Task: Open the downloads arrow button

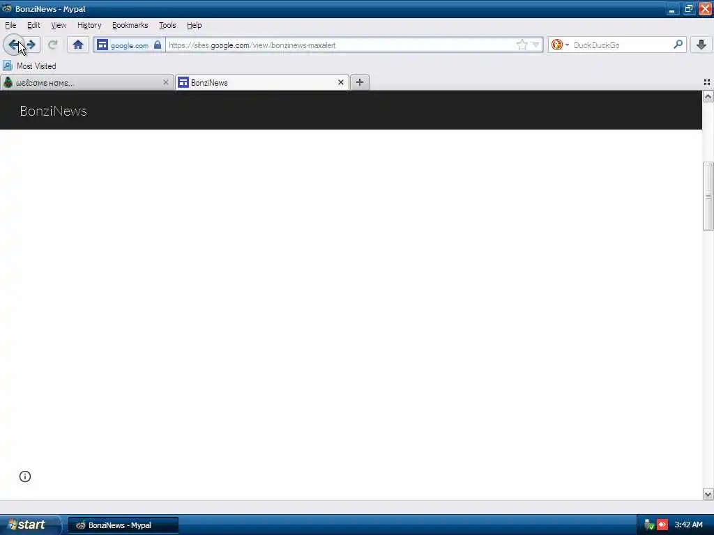Action: 701,45
